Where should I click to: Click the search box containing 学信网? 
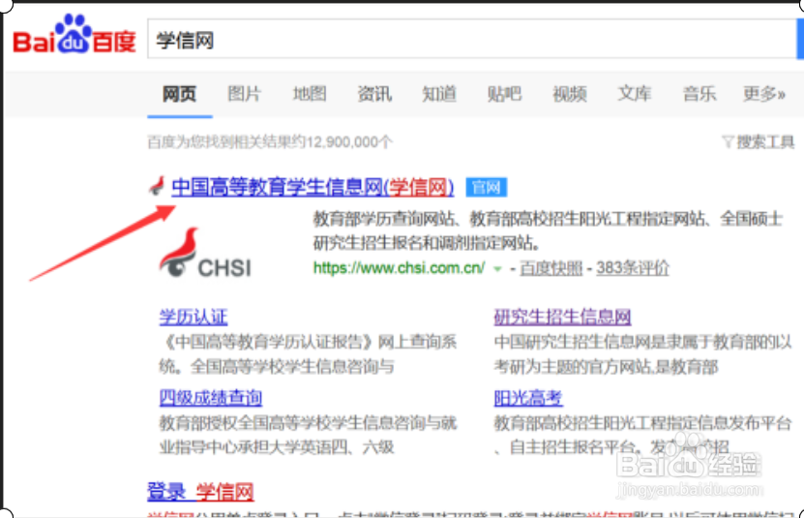click(472, 39)
